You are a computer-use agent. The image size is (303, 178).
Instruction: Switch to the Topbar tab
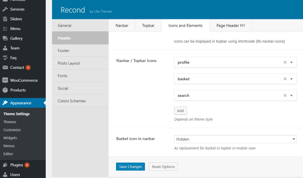pos(148,25)
